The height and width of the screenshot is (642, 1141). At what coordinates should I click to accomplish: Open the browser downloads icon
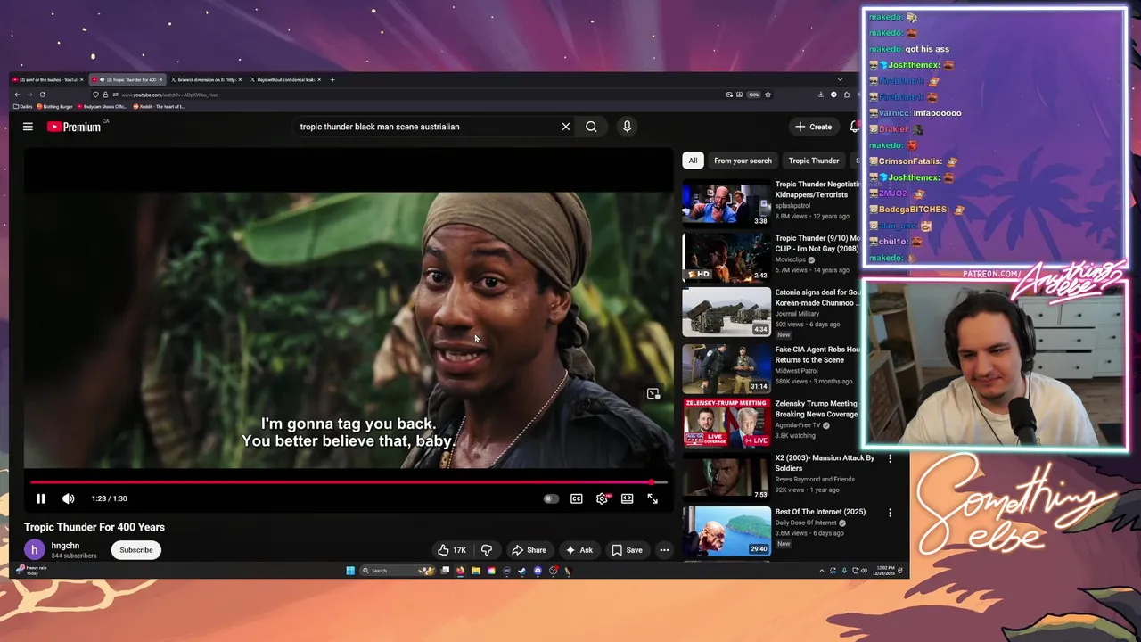coord(820,95)
